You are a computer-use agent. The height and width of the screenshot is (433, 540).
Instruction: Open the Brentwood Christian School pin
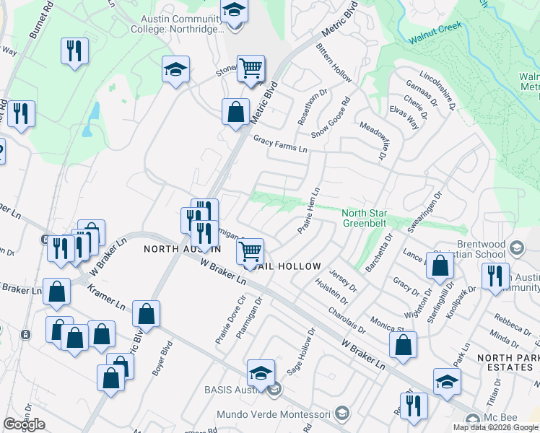518,248
